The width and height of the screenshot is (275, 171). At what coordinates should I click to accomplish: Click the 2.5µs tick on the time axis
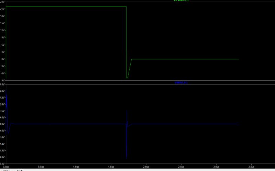(181, 167)
